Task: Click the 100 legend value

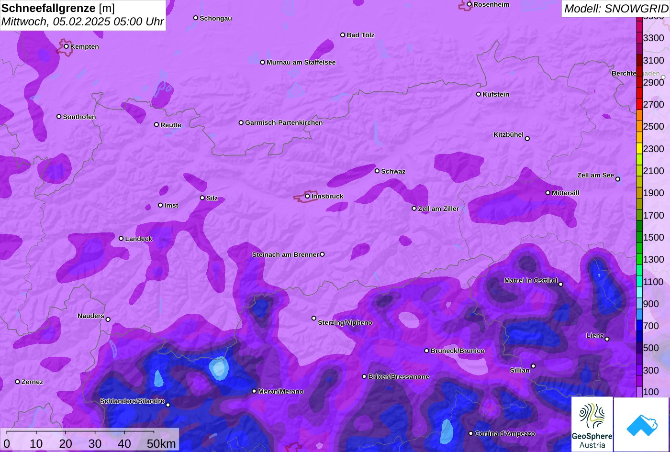Action: tap(651, 392)
